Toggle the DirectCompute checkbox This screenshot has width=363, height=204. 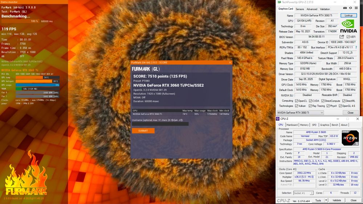(323, 101)
